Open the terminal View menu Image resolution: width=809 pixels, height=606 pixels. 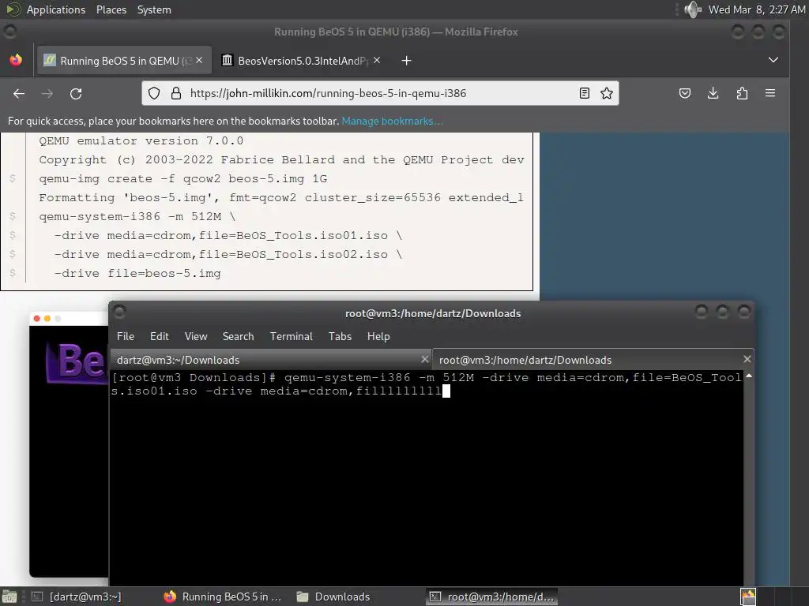(196, 336)
